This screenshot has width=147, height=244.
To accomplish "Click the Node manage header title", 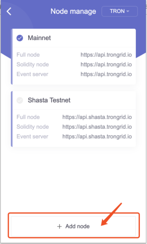I will click(73, 11).
